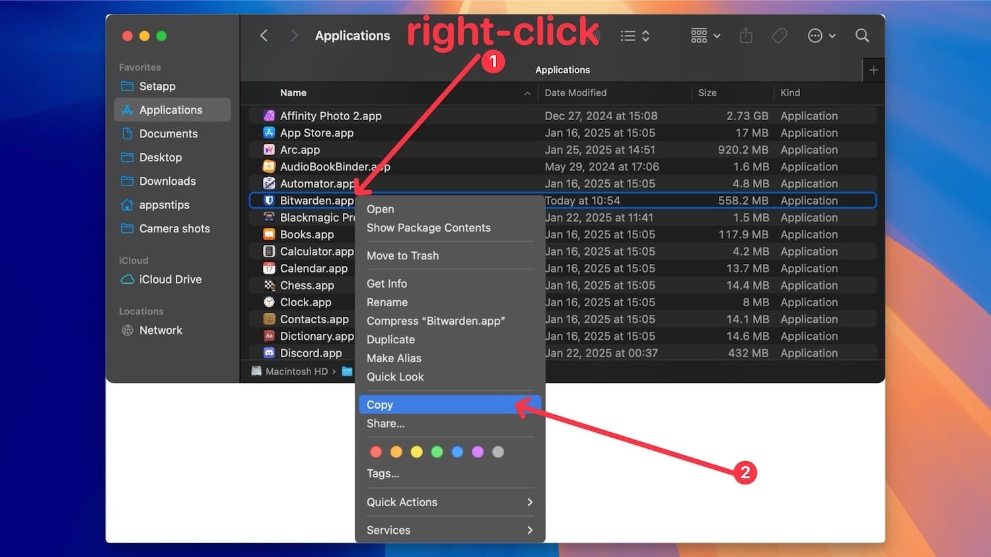Go back with the left chevron
This screenshot has width=991, height=557.
(x=264, y=36)
